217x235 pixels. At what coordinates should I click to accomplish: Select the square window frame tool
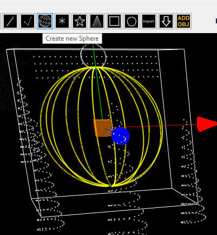click(x=114, y=21)
